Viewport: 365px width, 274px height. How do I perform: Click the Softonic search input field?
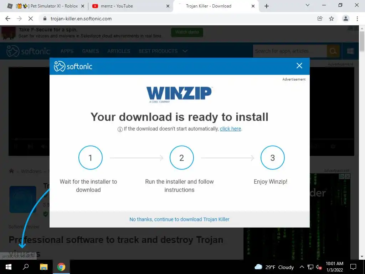pyautogui.click(x=290, y=51)
